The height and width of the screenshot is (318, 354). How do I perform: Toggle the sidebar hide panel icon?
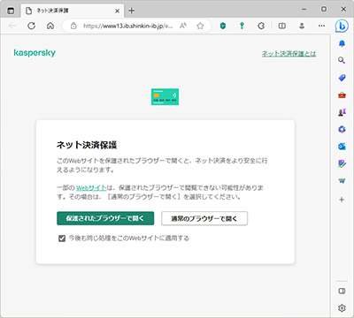342,291
